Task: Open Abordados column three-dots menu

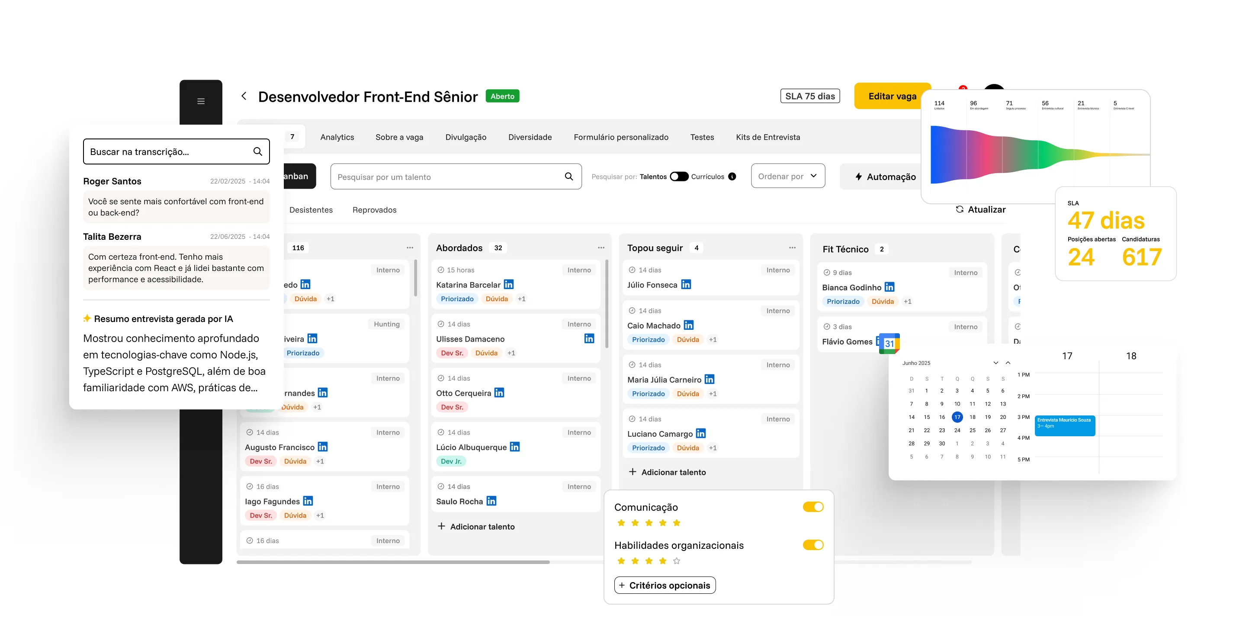Action: [601, 248]
